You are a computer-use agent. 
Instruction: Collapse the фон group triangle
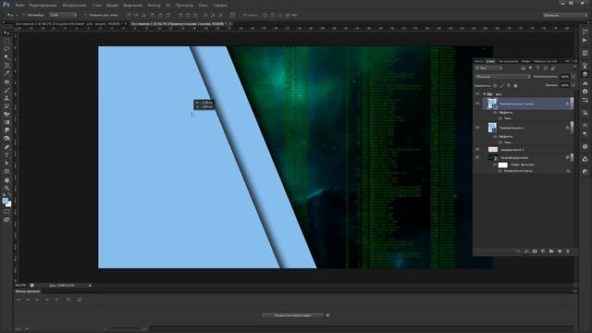(485, 94)
